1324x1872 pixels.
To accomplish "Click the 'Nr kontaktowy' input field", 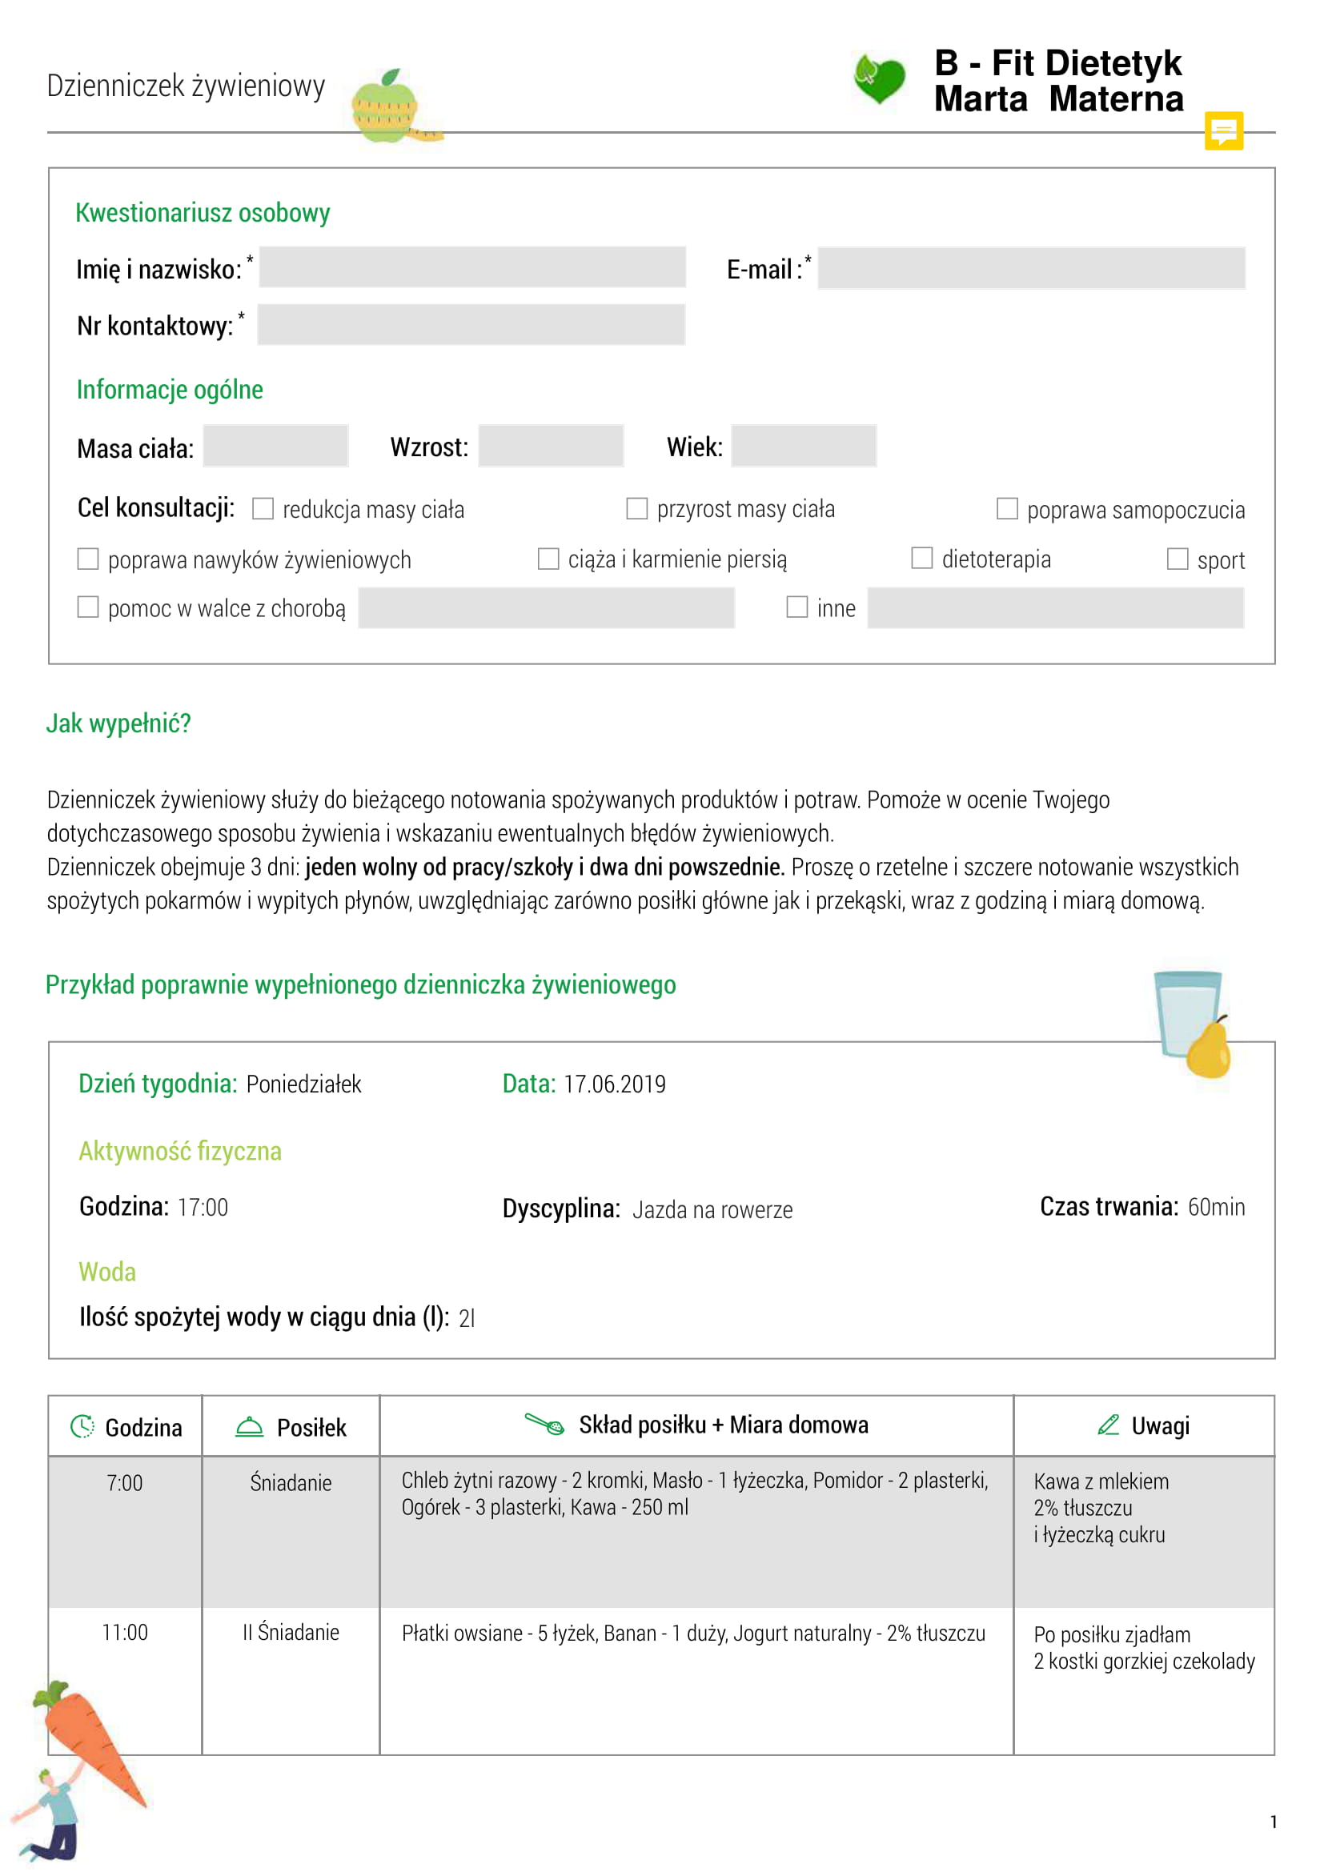I will 471,324.
